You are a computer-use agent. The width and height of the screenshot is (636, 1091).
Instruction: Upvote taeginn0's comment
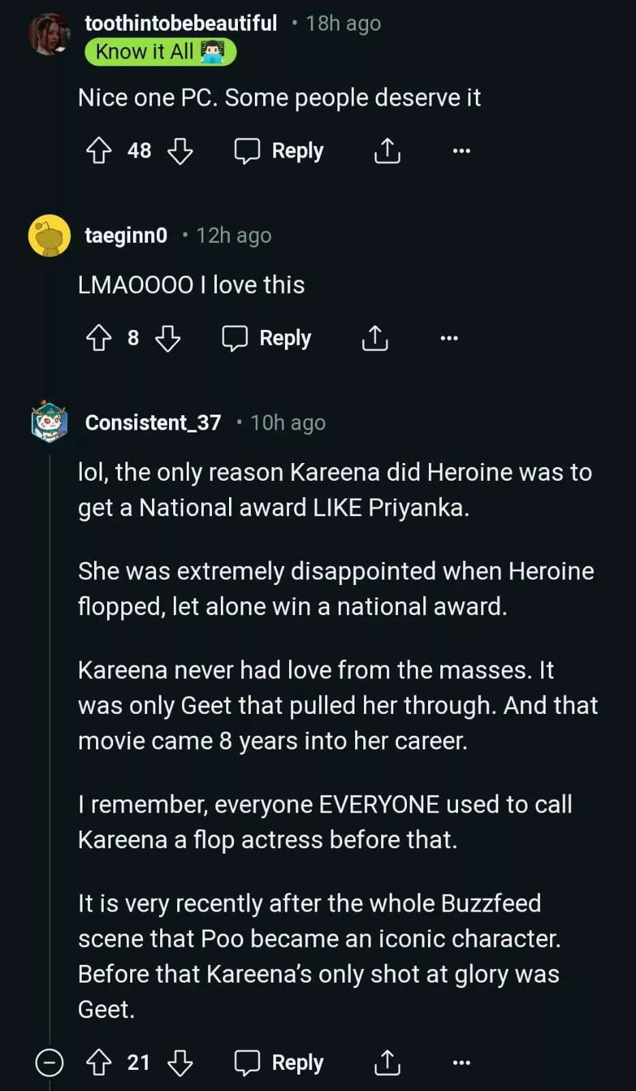tap(99, 338)
